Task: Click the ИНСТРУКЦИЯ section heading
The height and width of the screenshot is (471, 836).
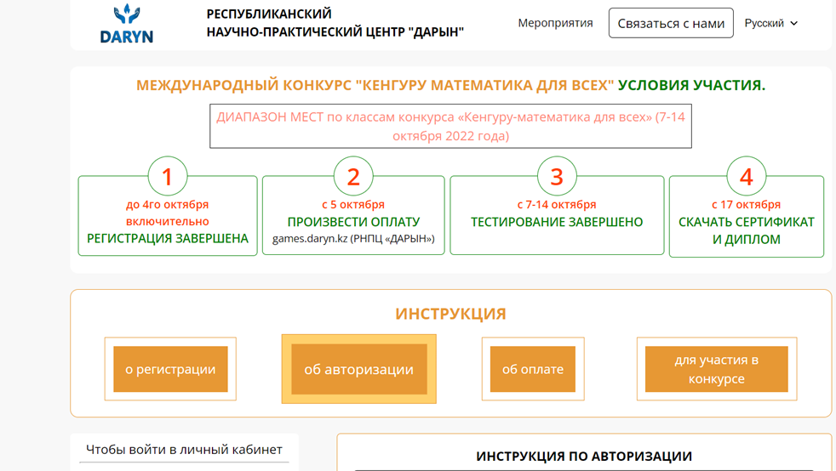Action: [450, 314]
